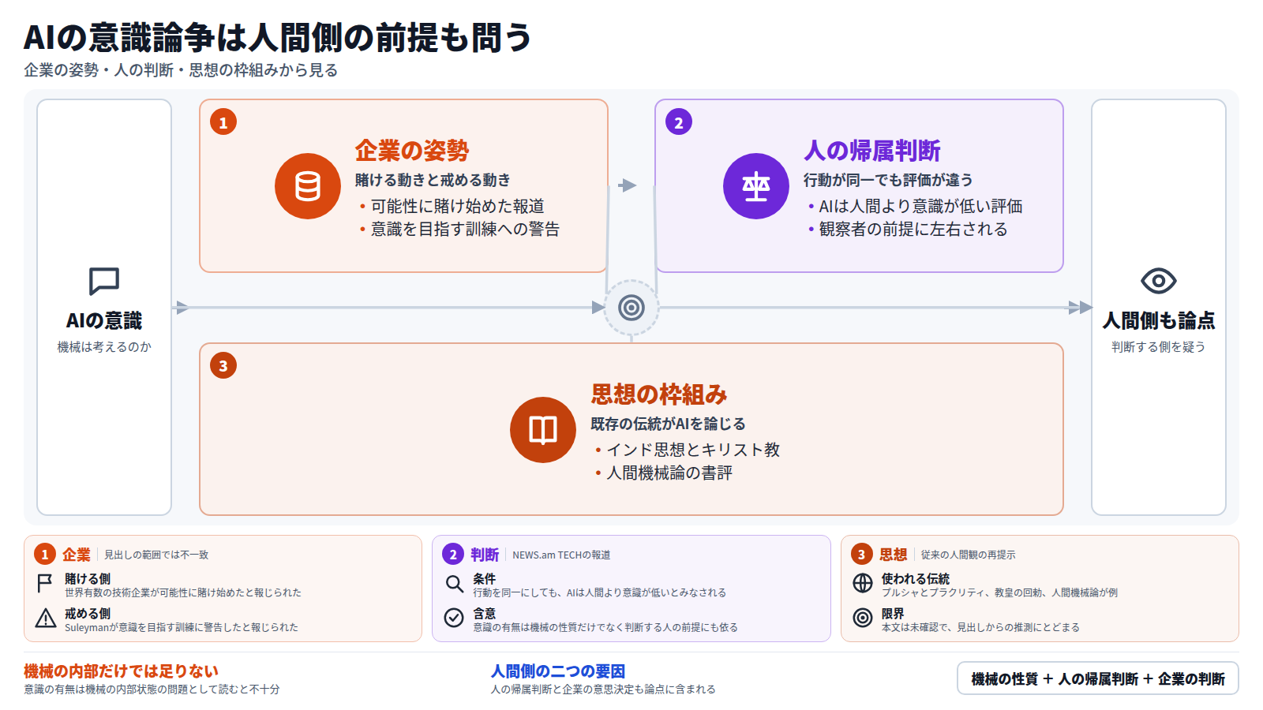This screenshot has height=710, width=1263.
Task: Click the line 意識の有無は機械の内部状態の問題として読むと不十分
Action: point(152,689)
